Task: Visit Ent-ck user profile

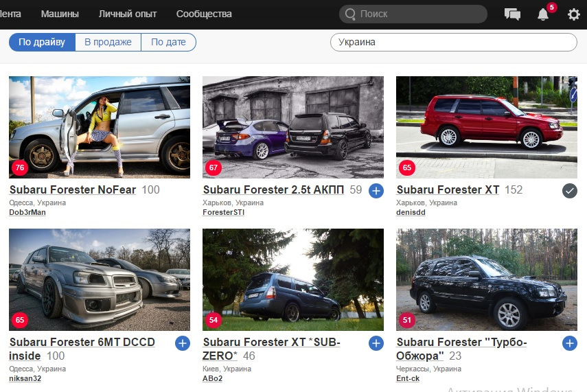Action: pos(408,378)
